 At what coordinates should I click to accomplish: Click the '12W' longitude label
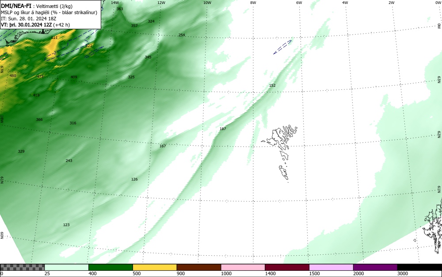161,3
